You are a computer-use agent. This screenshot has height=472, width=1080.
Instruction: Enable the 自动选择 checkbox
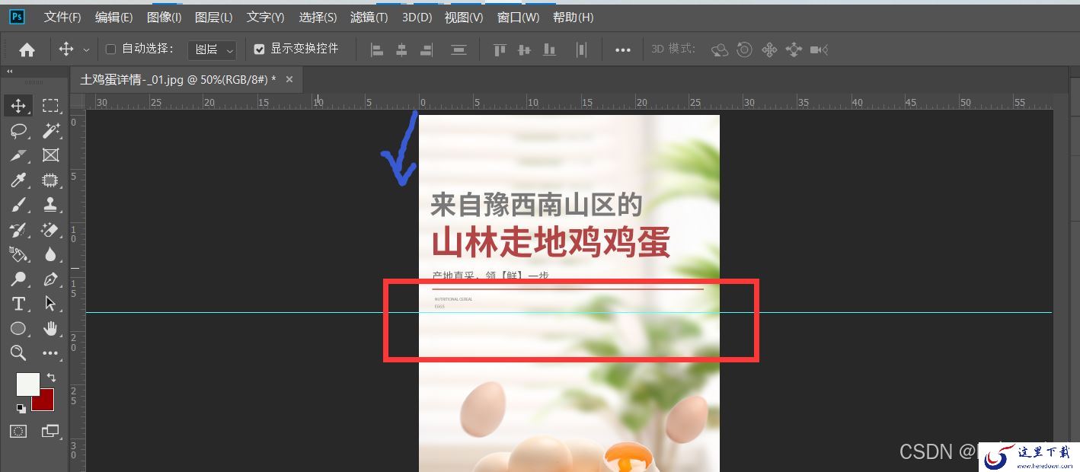pos(110,49)
